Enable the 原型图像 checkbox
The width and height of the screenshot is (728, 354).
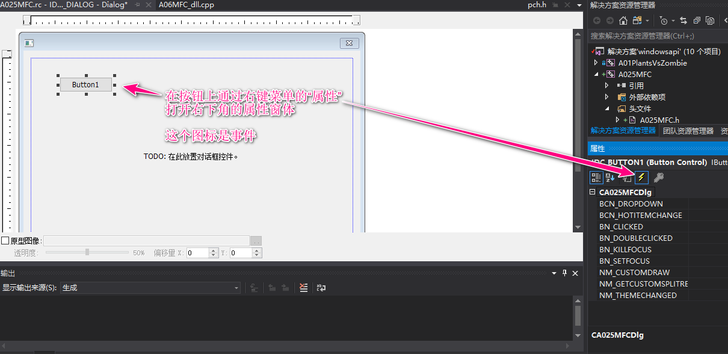coord(5,241)
